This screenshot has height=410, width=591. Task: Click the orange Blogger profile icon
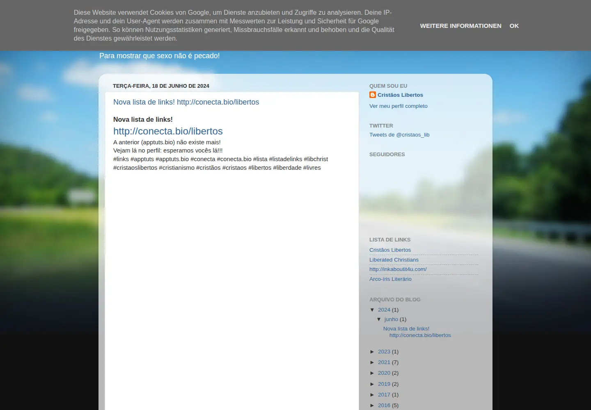pyautogui.click(x=373, y=95)
